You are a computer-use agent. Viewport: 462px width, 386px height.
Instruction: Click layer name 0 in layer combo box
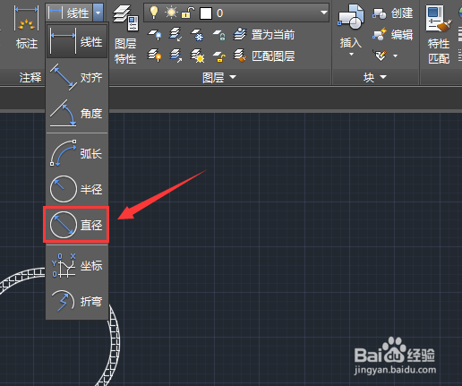(x=220, y=13)
